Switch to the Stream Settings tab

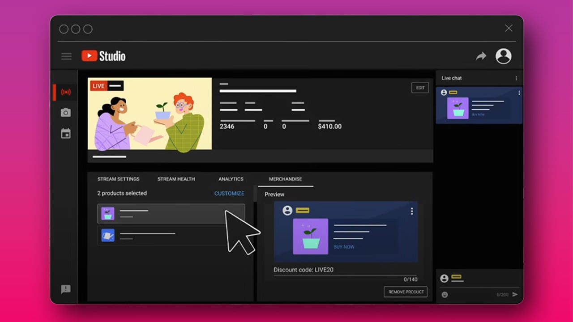(118, 179)
